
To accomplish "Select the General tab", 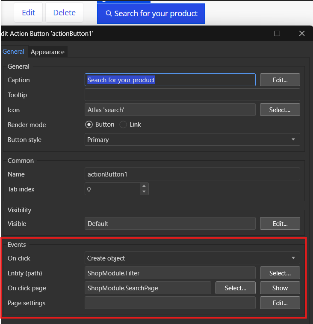I will pyautogui.click(x=14, y=52).
